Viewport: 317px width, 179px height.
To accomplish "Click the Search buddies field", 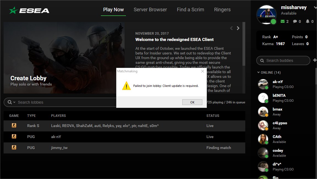I will (283, 60).
